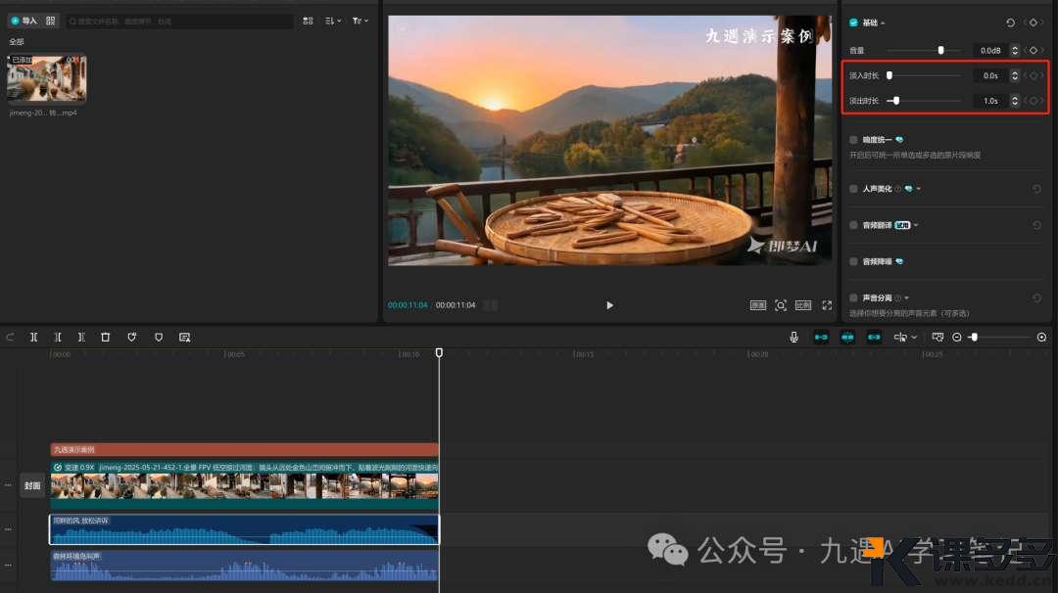
Task: Click the 淡出时长 fade-out slider handle
Action: (x=895, y=101)
